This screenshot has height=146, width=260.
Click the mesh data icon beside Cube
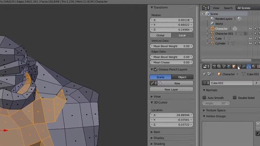[x=229, y=39]
